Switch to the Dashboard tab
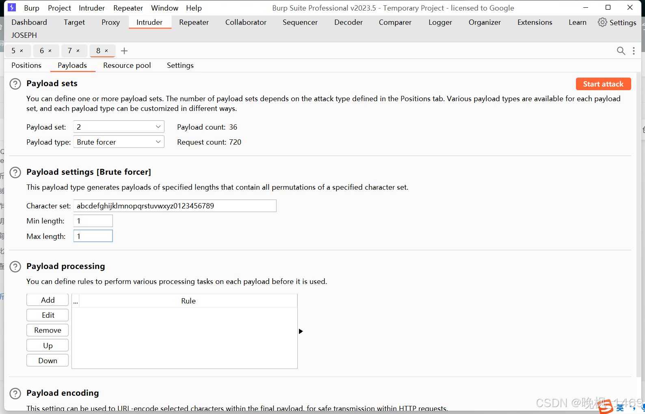 [29, 22]
